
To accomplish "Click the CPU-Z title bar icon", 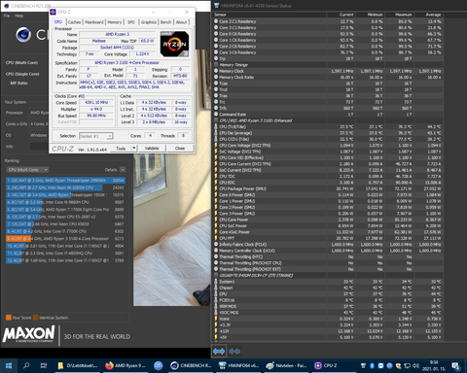I will pos(53,12).
